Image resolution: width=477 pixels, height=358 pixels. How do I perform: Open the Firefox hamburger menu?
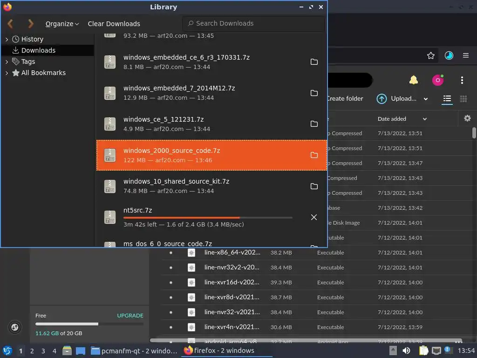click(466, 55)
